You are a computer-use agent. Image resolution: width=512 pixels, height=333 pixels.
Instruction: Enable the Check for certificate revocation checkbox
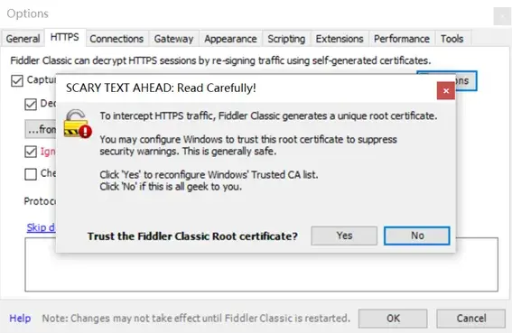(x=31, y=174)
